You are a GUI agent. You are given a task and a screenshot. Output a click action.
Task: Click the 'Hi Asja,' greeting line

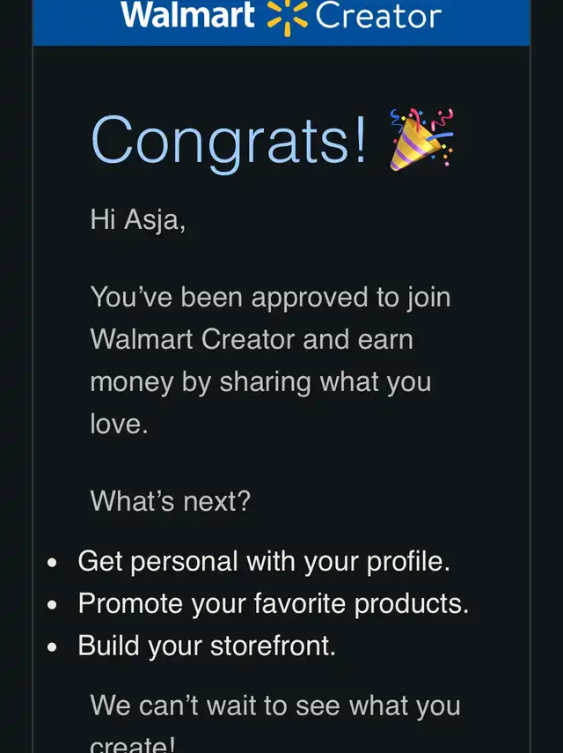(137, 220)
